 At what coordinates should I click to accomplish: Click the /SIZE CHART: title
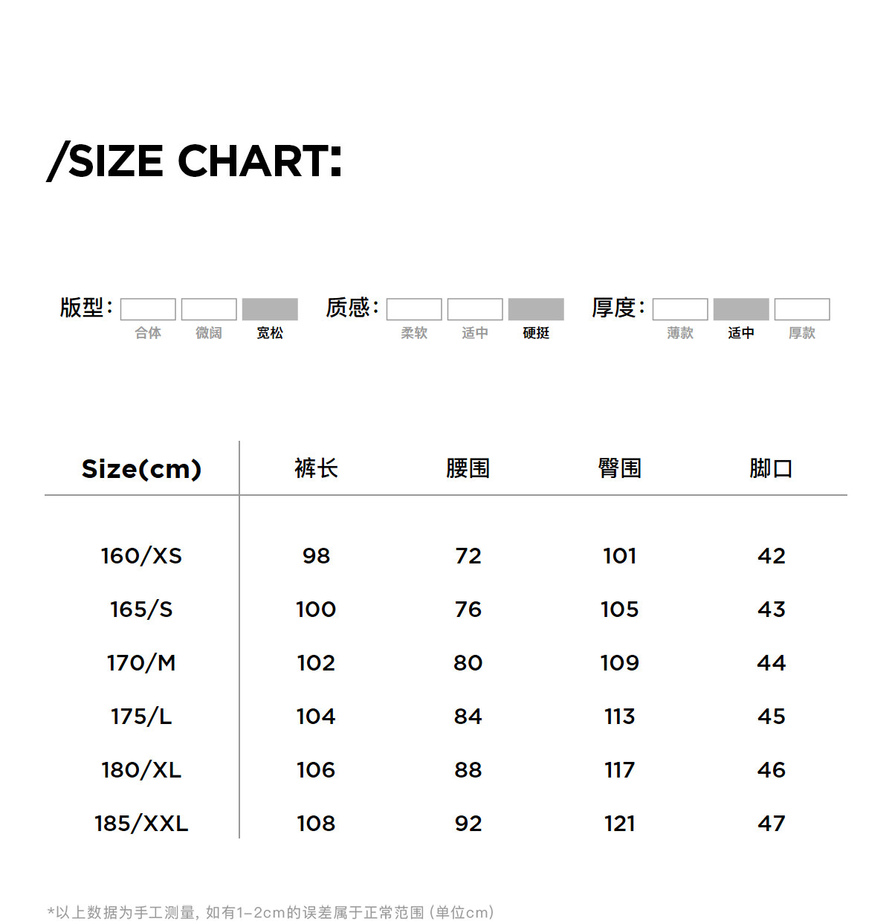(x=195, y=161)
